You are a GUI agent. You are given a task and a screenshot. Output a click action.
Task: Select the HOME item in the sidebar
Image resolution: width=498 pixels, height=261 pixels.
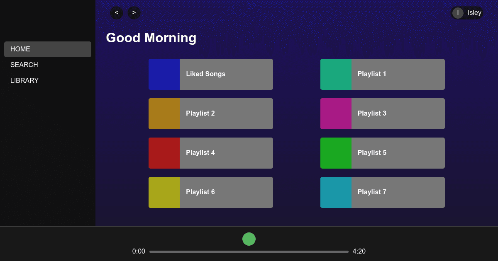[20, 49]
